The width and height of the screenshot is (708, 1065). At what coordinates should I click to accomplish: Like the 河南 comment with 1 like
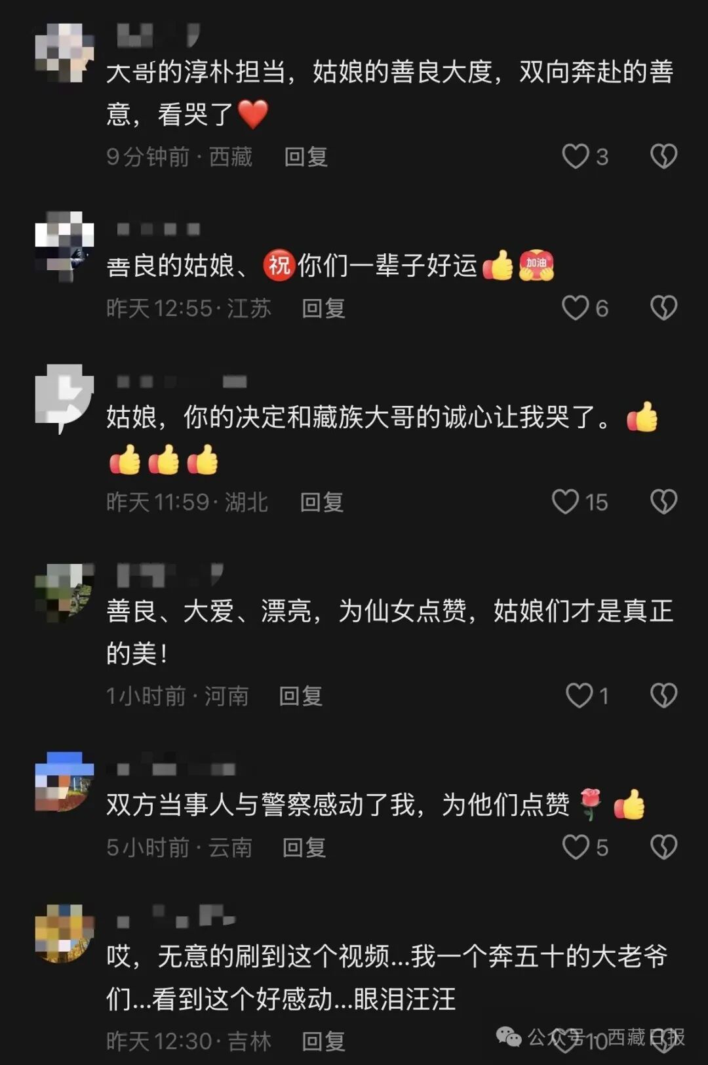coord(579,695)
